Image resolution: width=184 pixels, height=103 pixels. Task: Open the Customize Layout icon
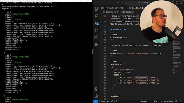181,3
